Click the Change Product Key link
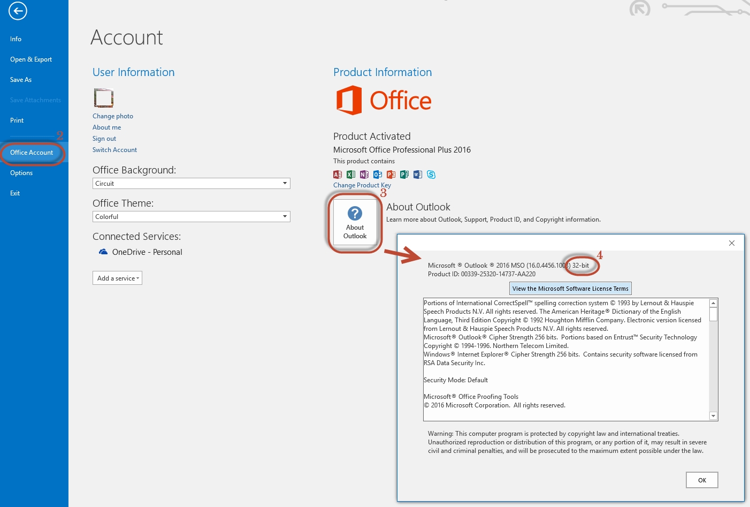 pos(362,185)
